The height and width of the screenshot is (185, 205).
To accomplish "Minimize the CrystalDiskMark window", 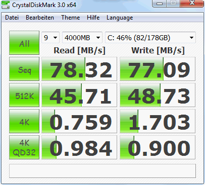I will 159,4.
